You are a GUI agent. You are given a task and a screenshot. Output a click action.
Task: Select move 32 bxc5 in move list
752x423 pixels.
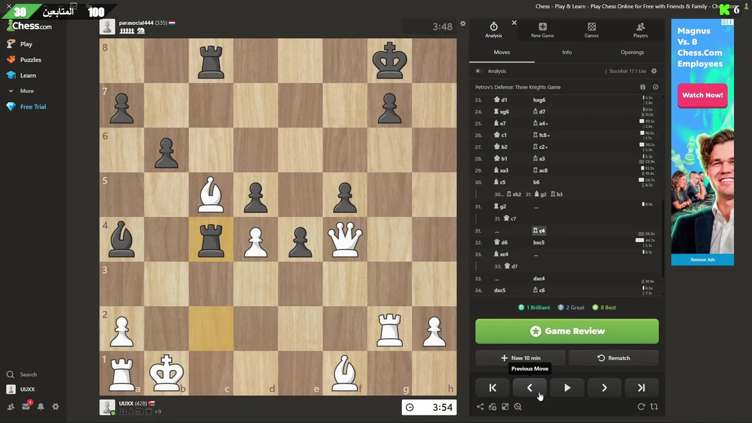point(539,242)
